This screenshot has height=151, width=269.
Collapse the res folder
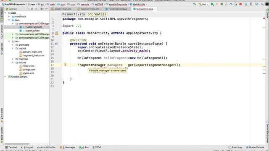9,41
